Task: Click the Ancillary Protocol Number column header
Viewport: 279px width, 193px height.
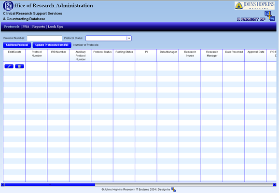Action: pyautogui.click(x=81, y=55)
